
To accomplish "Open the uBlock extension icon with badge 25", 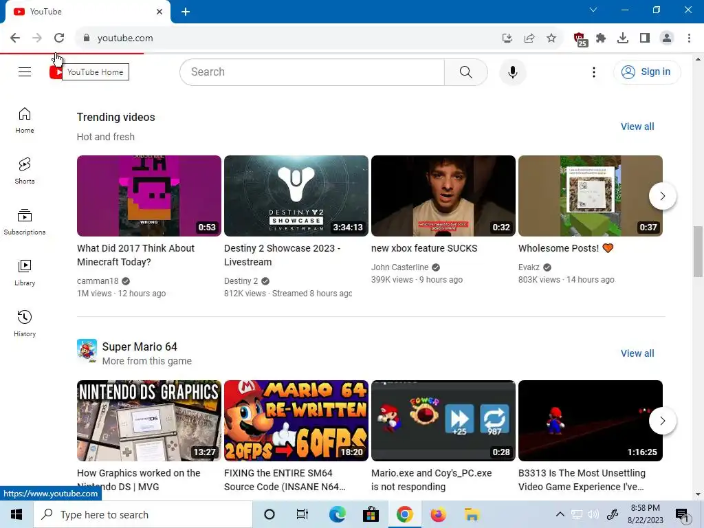I will 580,38.
